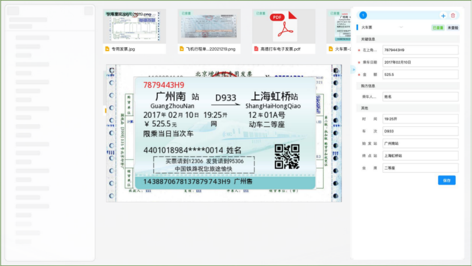The height and width of the screenshot is (266, 472).
Task: Click file name 专用发票.jpg
Action: click(123, 49)
